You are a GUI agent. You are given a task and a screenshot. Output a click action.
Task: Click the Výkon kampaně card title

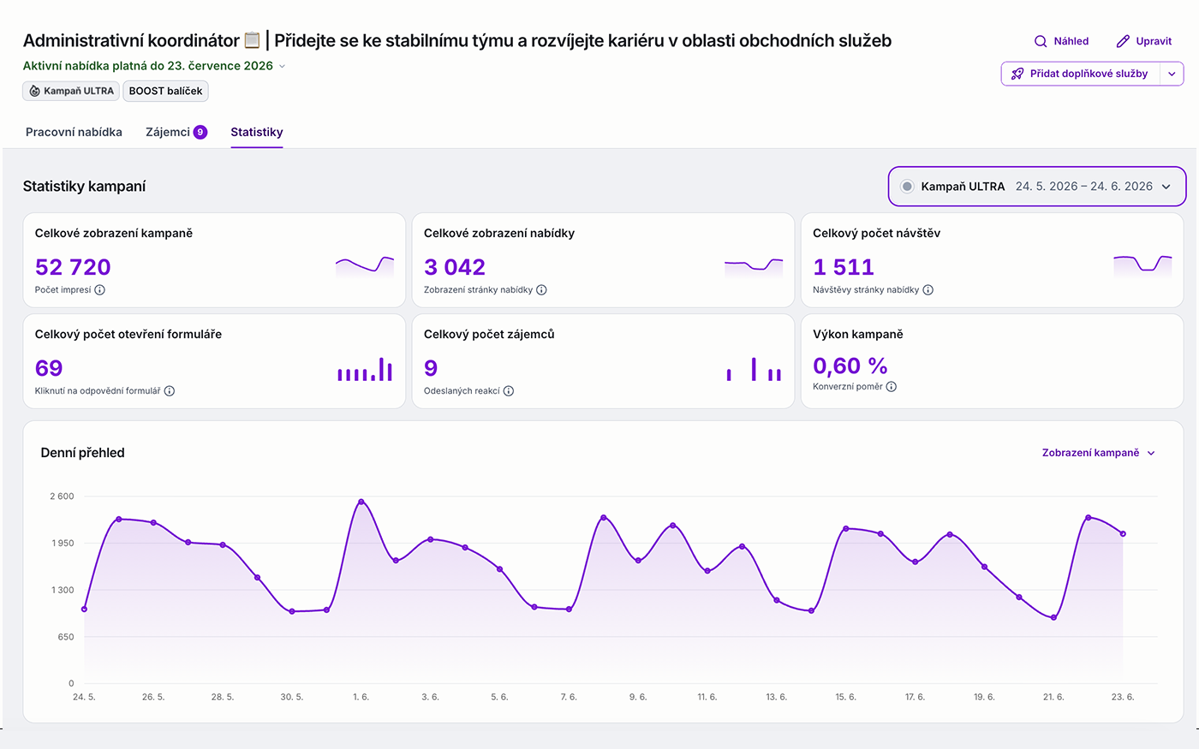pos(858,335)
